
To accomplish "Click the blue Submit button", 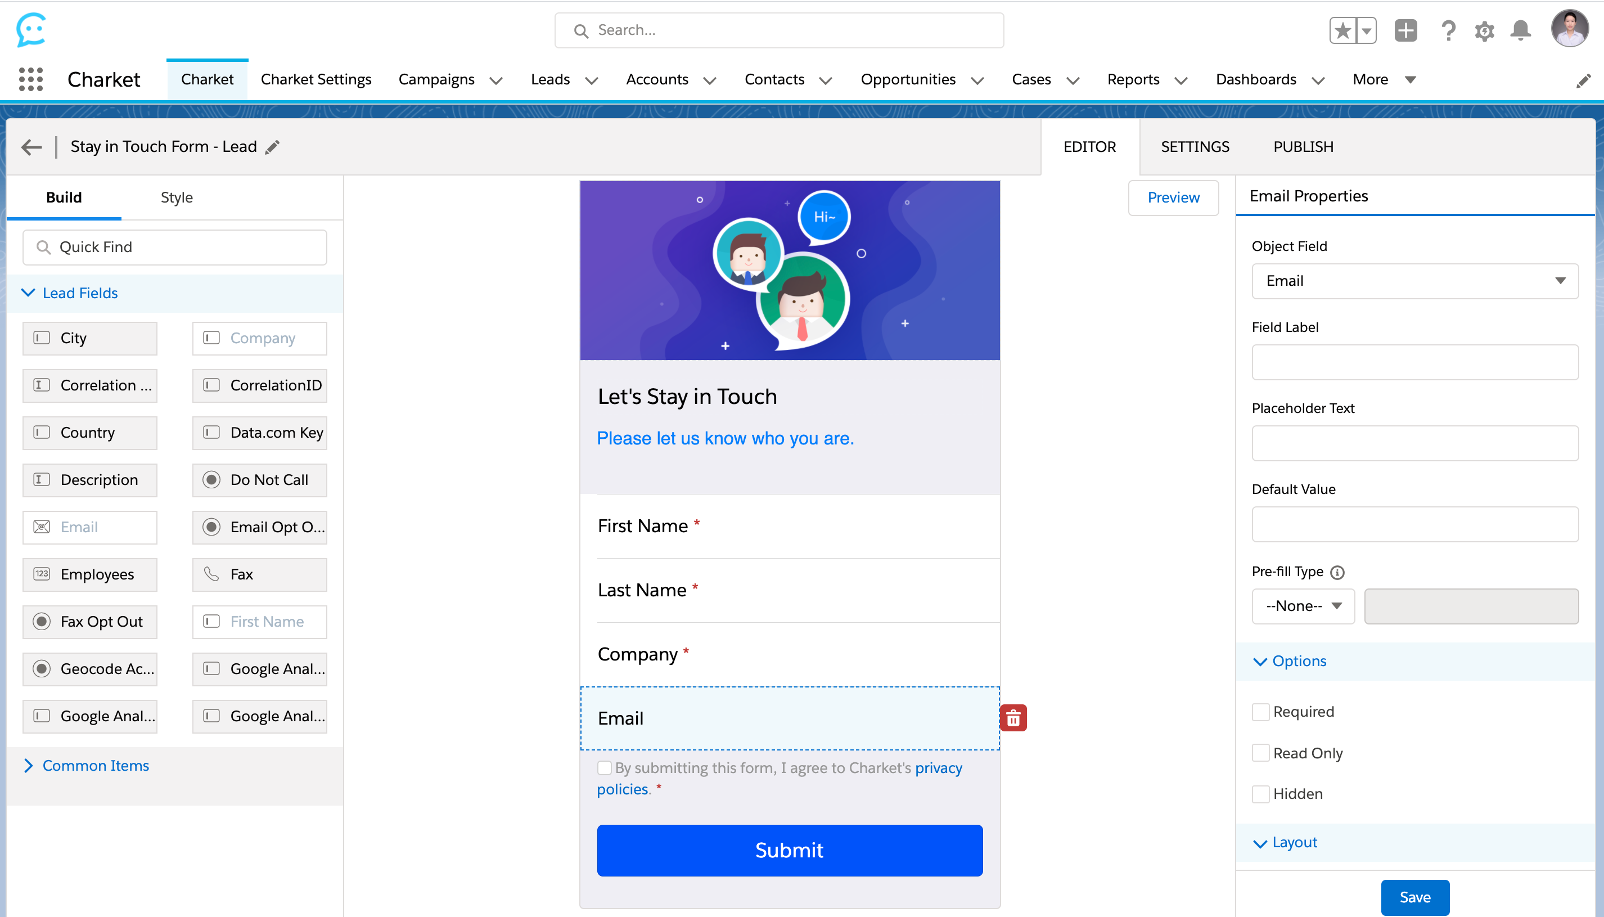I will [790, 850].
